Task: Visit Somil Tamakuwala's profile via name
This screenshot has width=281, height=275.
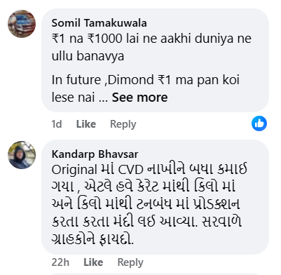Action: tap(100, 23)
